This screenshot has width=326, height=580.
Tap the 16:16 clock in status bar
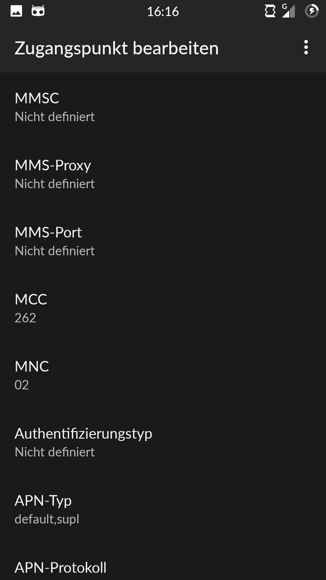[163, 11]
